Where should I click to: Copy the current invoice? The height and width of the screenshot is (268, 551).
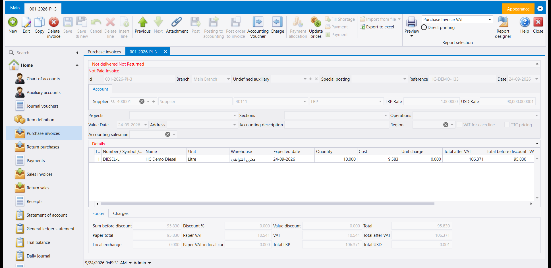point(40,25)
